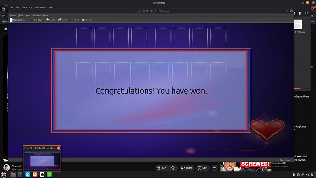Screen dimensions: 316x178
Task: Open the Game menu in KPatience
Action: click(x=12, y=15)
